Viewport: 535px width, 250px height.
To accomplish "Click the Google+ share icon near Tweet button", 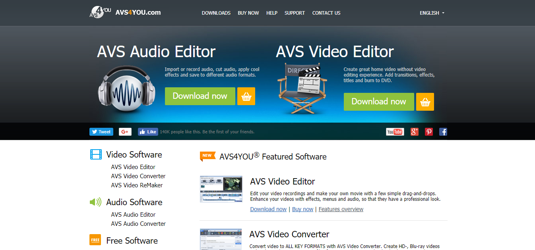I will click(x=125, y=131).
